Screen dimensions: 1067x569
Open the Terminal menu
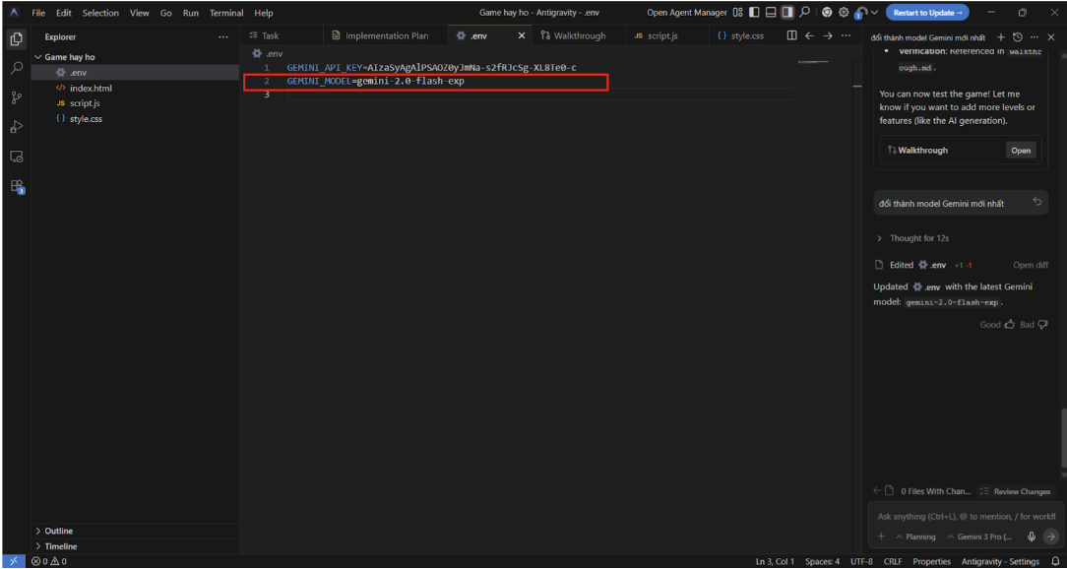point(225,13)
